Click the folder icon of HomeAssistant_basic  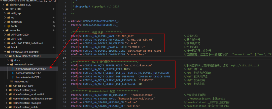pos(10,90)
